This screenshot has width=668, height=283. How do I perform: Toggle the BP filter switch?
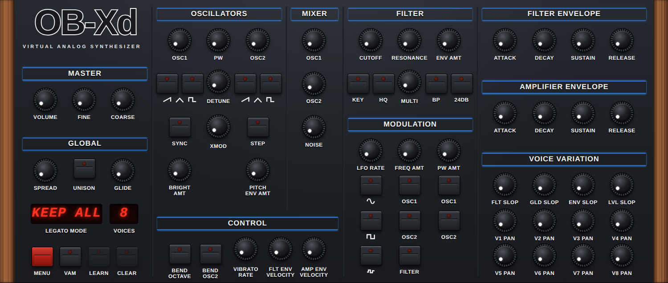tap(436, 84)
